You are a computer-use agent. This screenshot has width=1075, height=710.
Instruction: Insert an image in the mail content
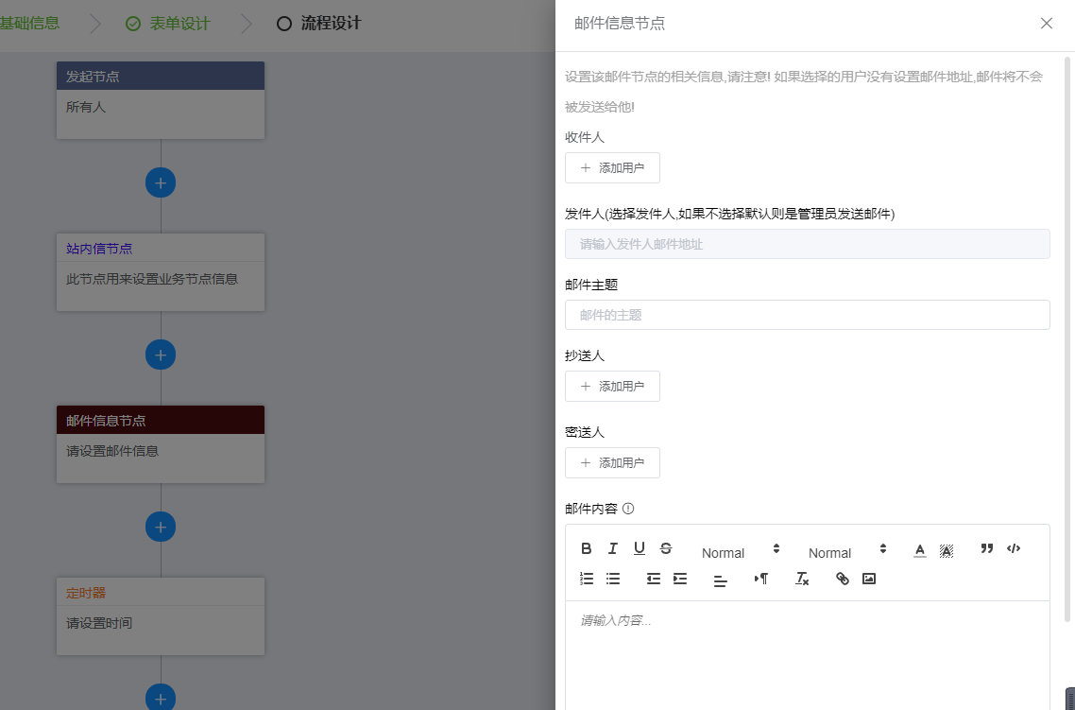pyautogui.click(x=869, y=579)
